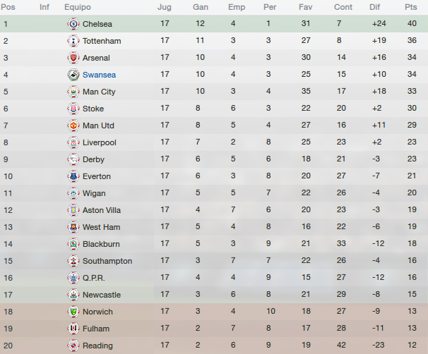Click the Chelsea club badge icon
This screenshot has width=428, height=354.
point(73,24)
